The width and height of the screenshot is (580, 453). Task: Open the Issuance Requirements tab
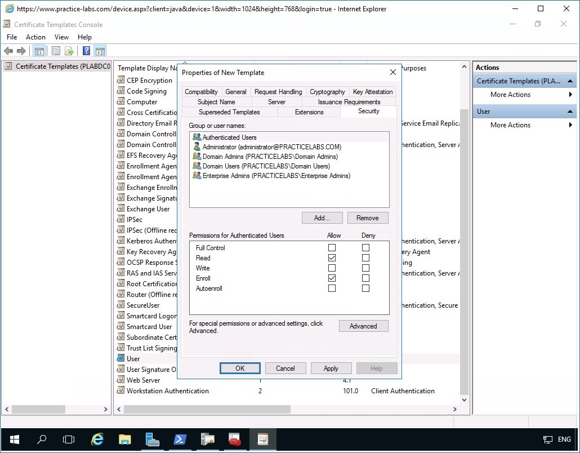click(349, 102)
